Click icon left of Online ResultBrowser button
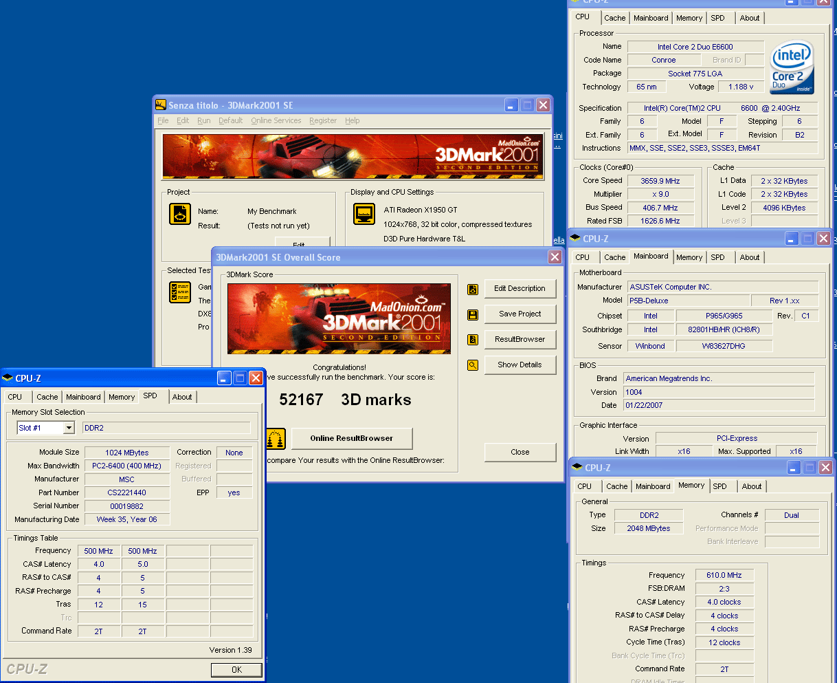This screenshot has width=837, height=683. click(276, 439)
